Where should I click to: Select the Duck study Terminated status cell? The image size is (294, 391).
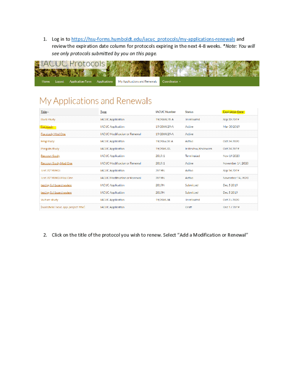192,120
